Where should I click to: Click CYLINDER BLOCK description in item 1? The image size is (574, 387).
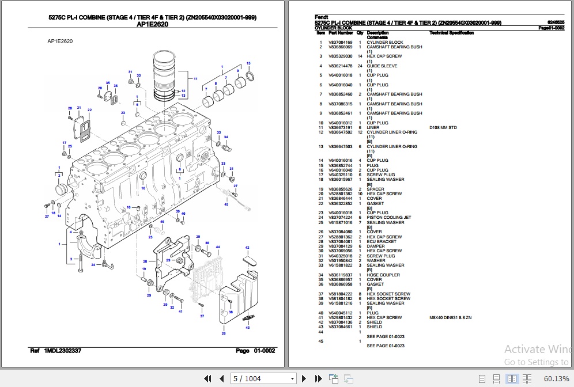point(385,42)
